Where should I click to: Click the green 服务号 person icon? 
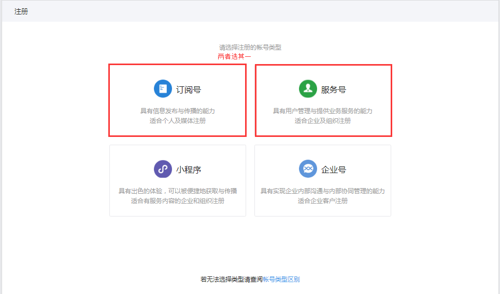click(308, 89)
